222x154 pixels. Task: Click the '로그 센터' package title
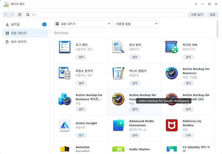click(x=81, y=45)
